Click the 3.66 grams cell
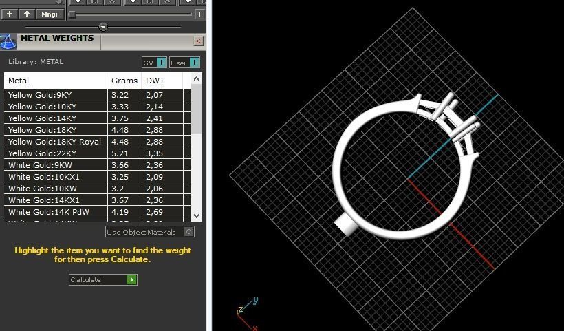The height and width of the screenshot is (331, 564). (x=124, y=165)
